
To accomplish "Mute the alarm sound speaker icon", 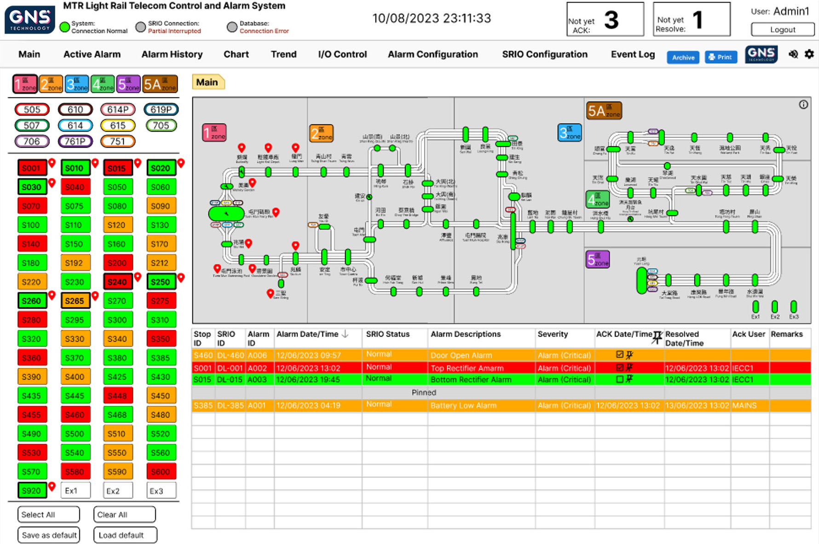I will 793,54.
